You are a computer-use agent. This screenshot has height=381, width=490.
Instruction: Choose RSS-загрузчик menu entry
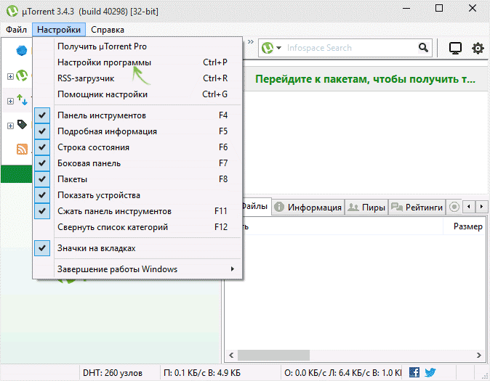(x=137, y=78)
